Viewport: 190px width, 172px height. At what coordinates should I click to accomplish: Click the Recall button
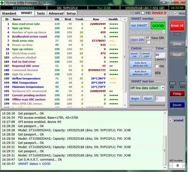pyautogui.click(x=177, y=55)
